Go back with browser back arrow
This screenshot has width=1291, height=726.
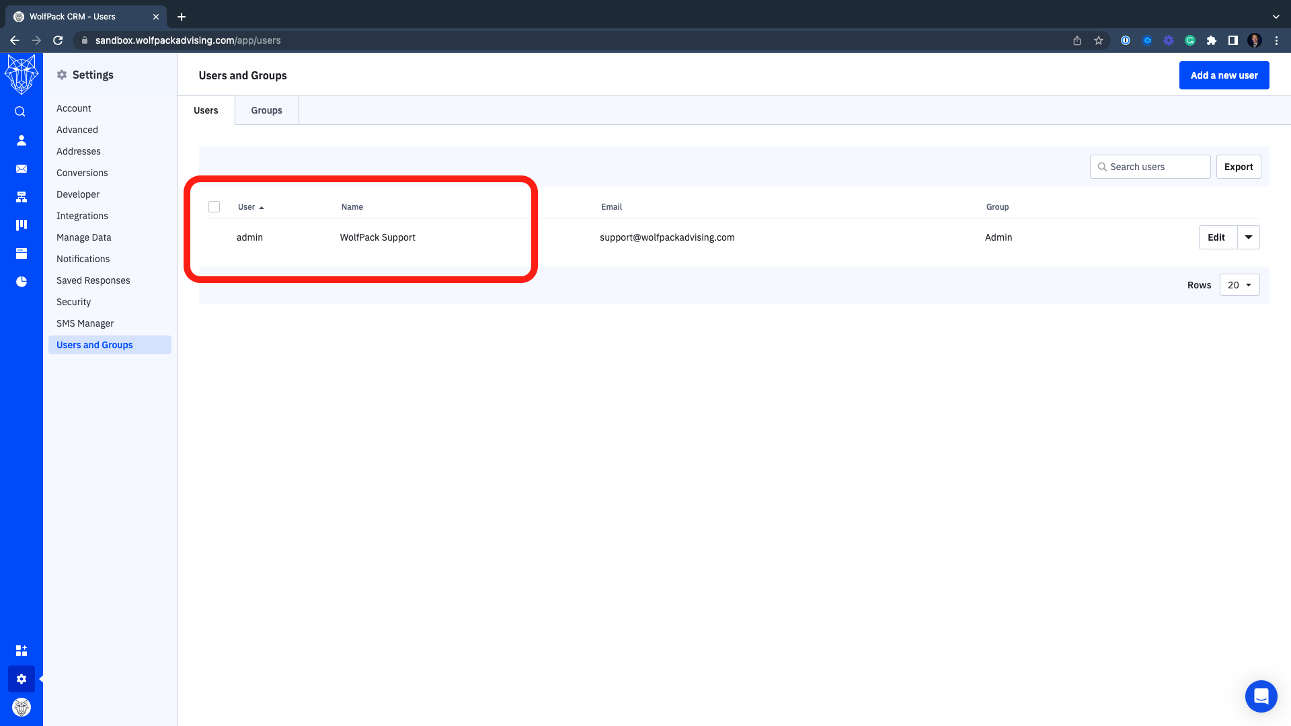(x=15, y=40)
